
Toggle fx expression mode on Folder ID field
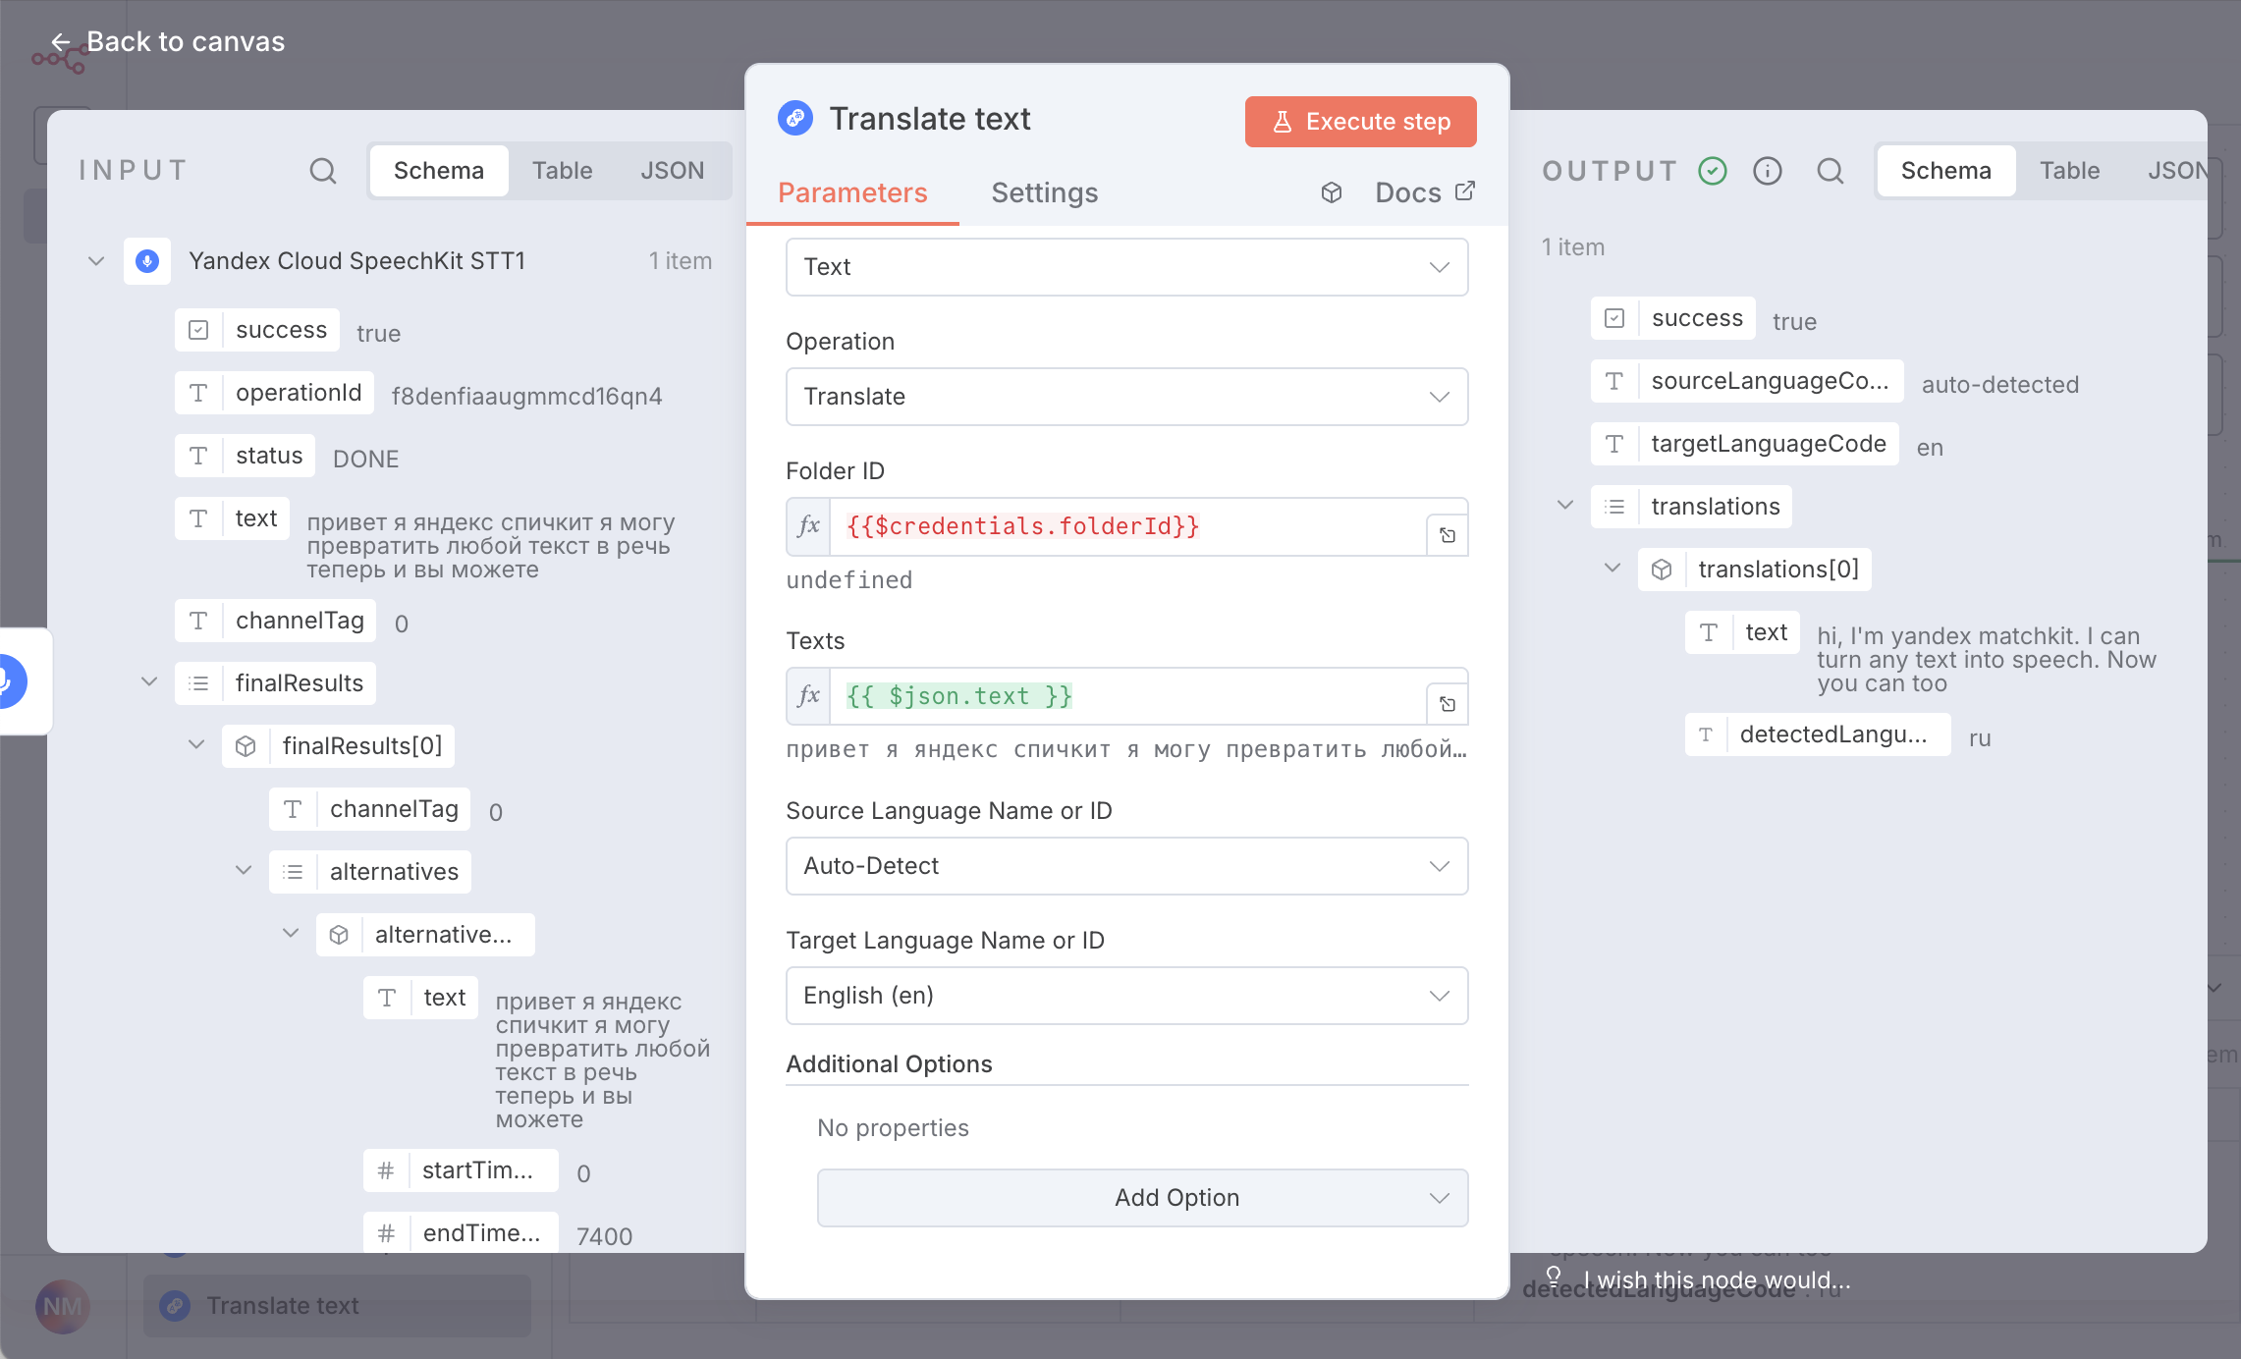[x=807, y=526]
